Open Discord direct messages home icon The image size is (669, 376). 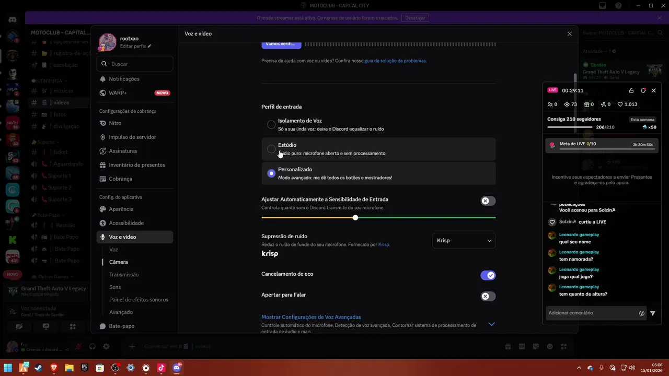click(13, 20)
